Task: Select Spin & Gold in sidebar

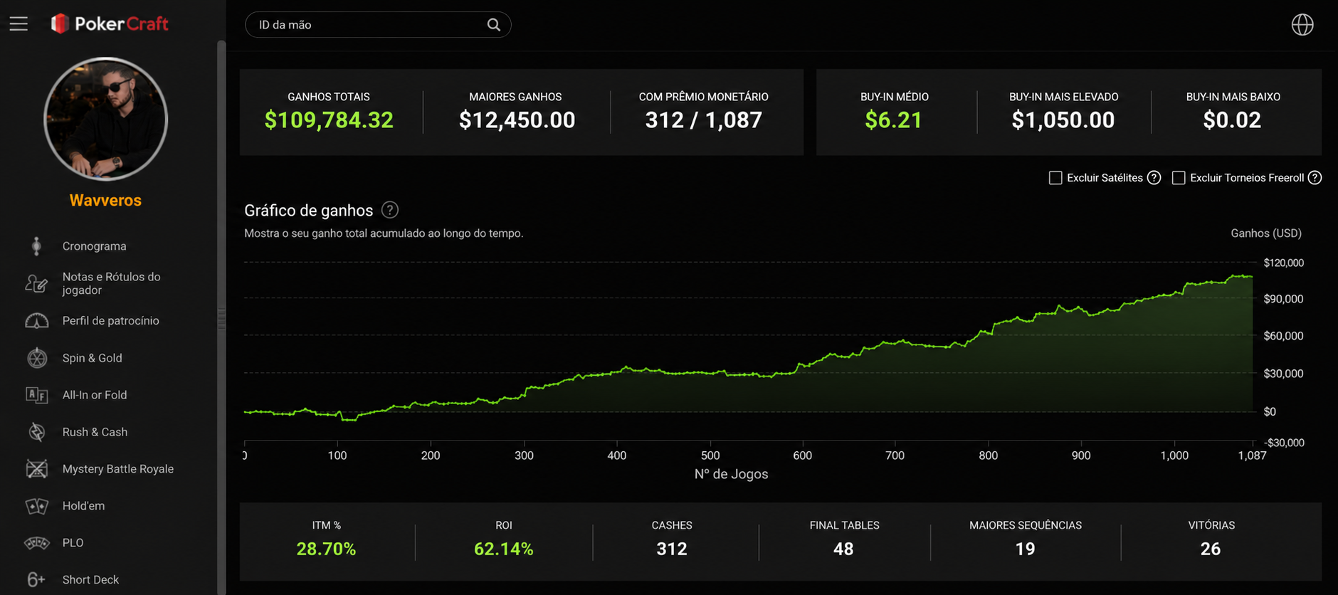Action: (92, 358)
